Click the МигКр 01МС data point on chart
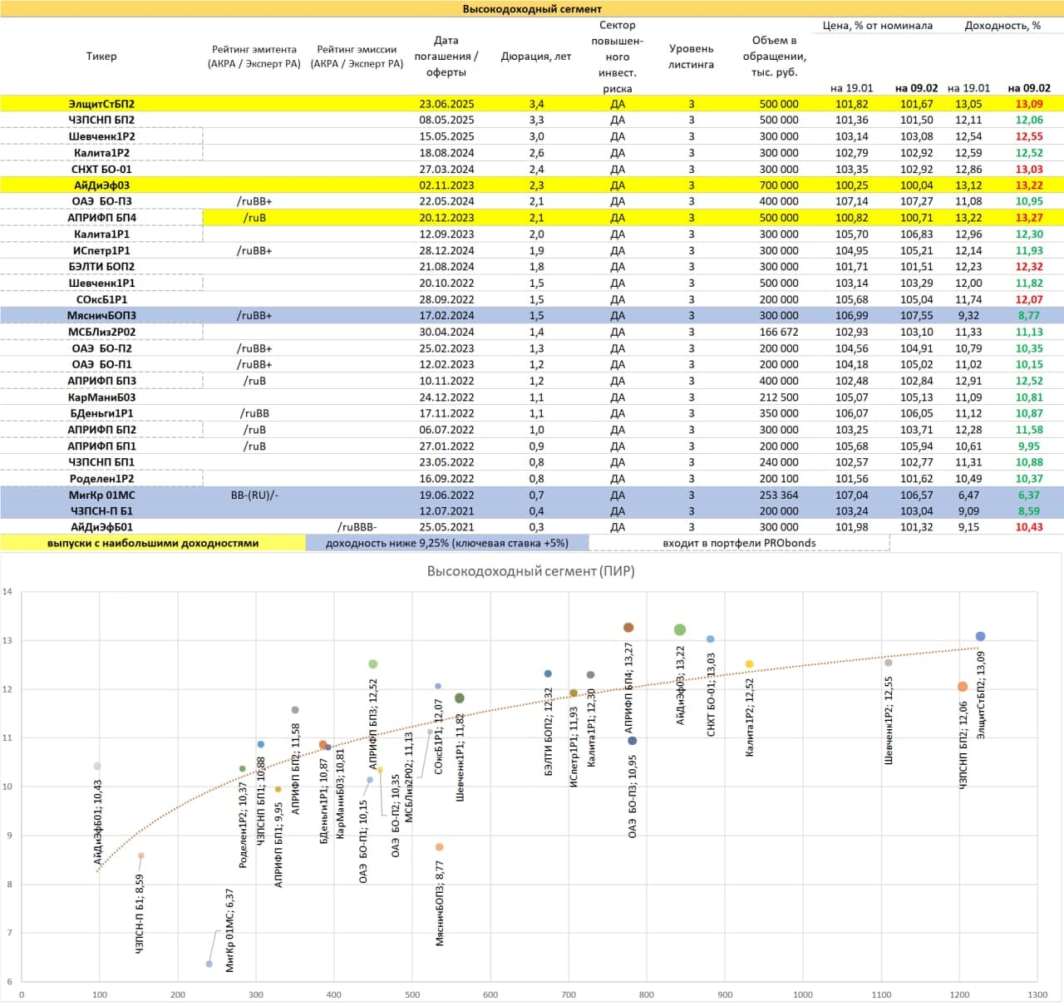Screen dimensions: 1064x1006 point(209,964)
